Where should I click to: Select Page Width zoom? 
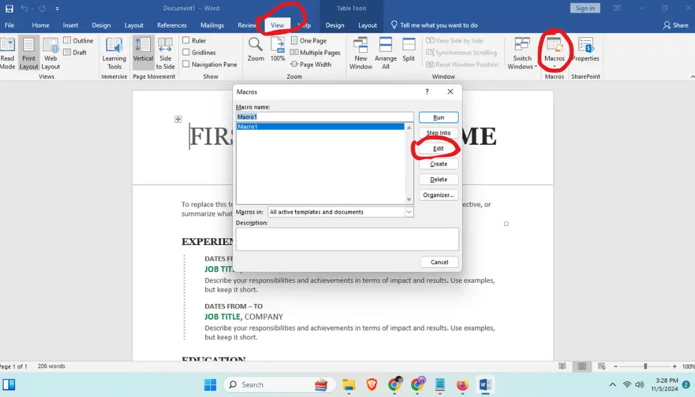click(311, 64)
